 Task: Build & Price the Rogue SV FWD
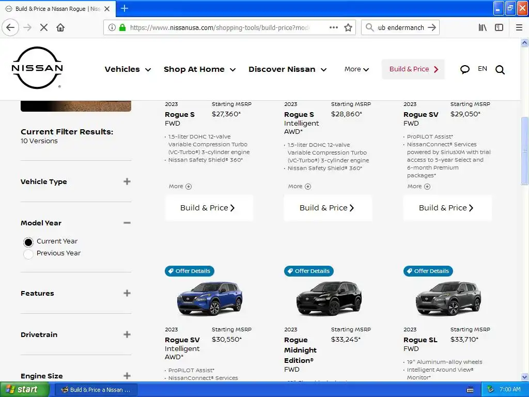coord(447,208)
